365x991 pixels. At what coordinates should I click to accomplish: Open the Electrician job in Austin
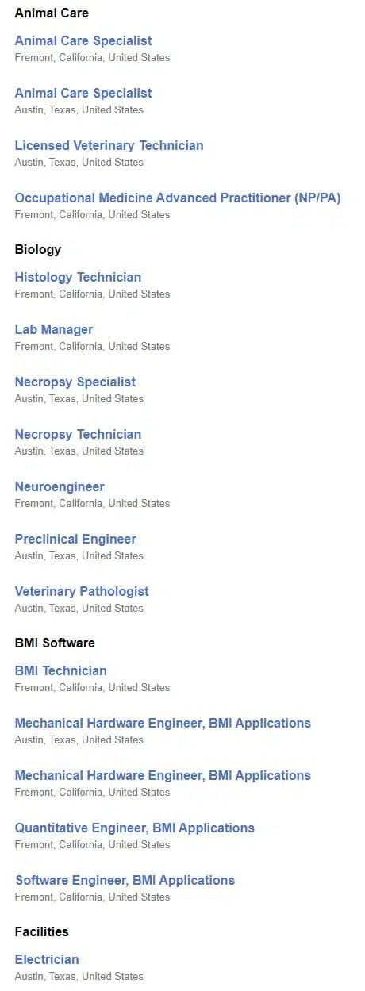[x=47, y=959]
